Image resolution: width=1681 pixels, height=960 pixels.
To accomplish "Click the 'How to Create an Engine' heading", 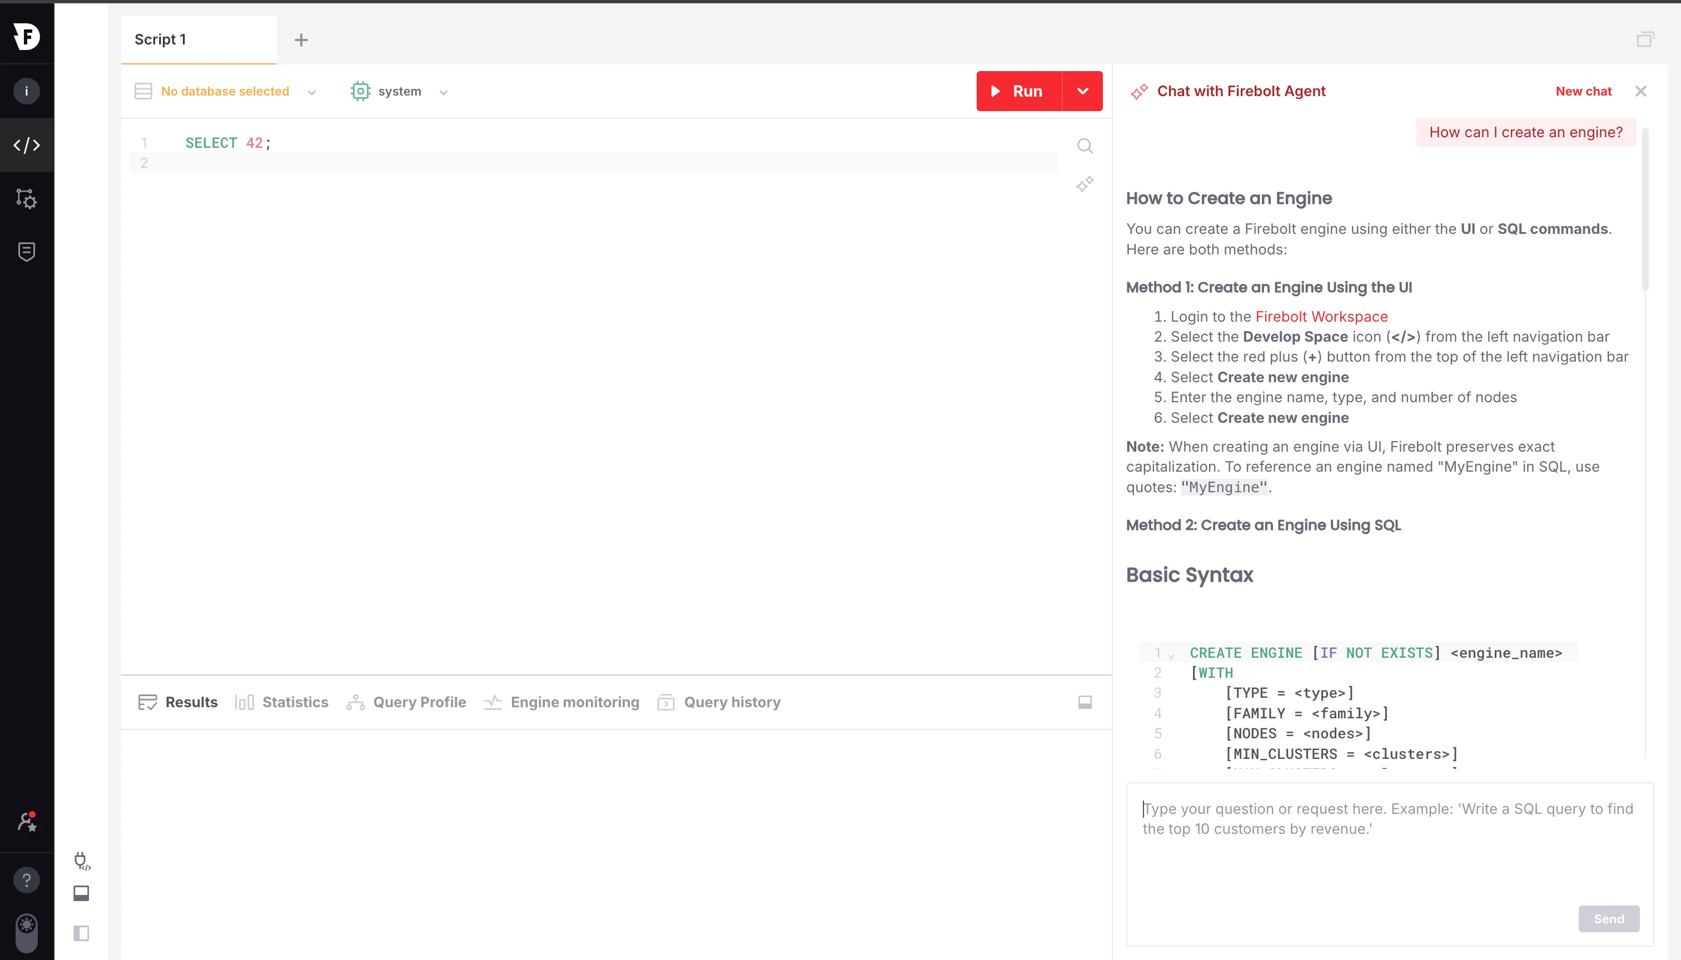I will coord(1229,198).
